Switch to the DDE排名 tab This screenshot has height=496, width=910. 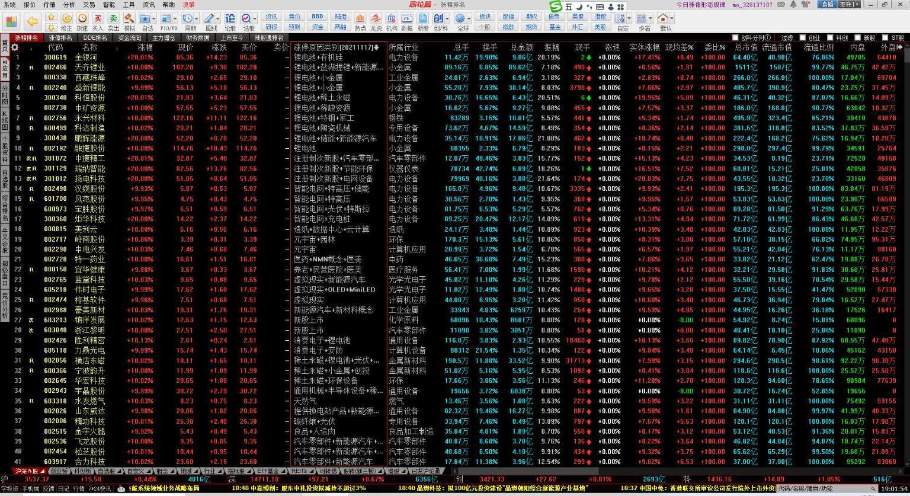(x=95, y=38)
